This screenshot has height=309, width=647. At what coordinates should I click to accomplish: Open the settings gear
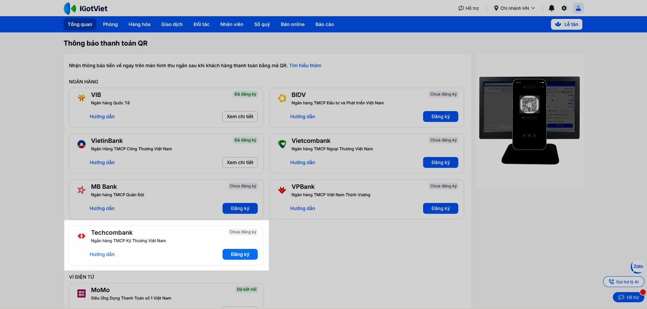564,8
